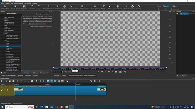This screenshot has height=109, width=195.
Task: Click the Расширенный button in export panel
Action: coord(44,73)
